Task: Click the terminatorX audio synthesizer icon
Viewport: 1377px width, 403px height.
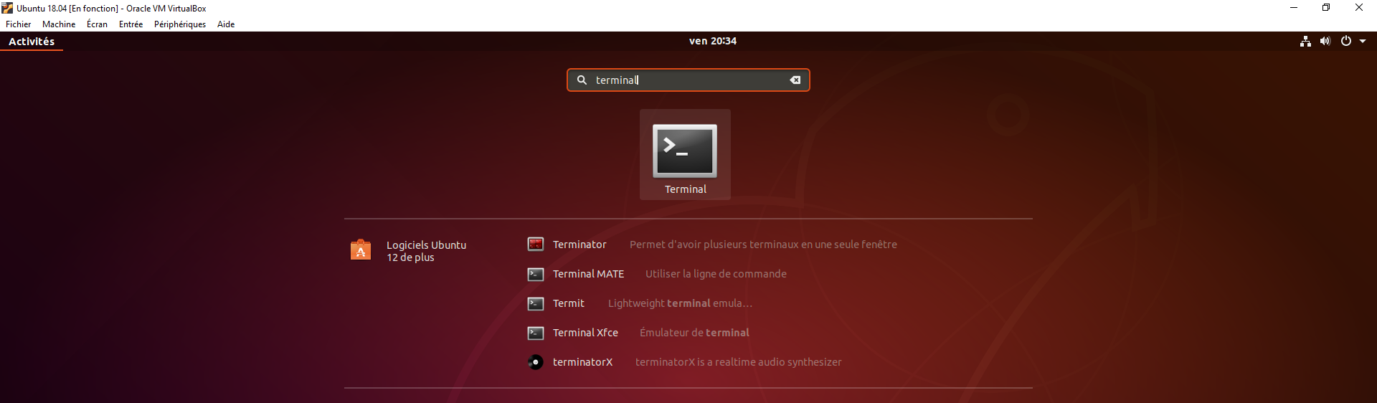Action: click(x=535, y=362)
